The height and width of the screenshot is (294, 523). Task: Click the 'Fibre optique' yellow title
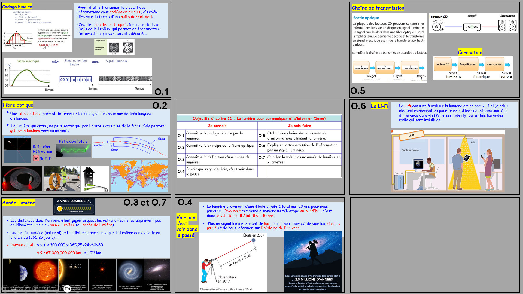coord(18,105)
